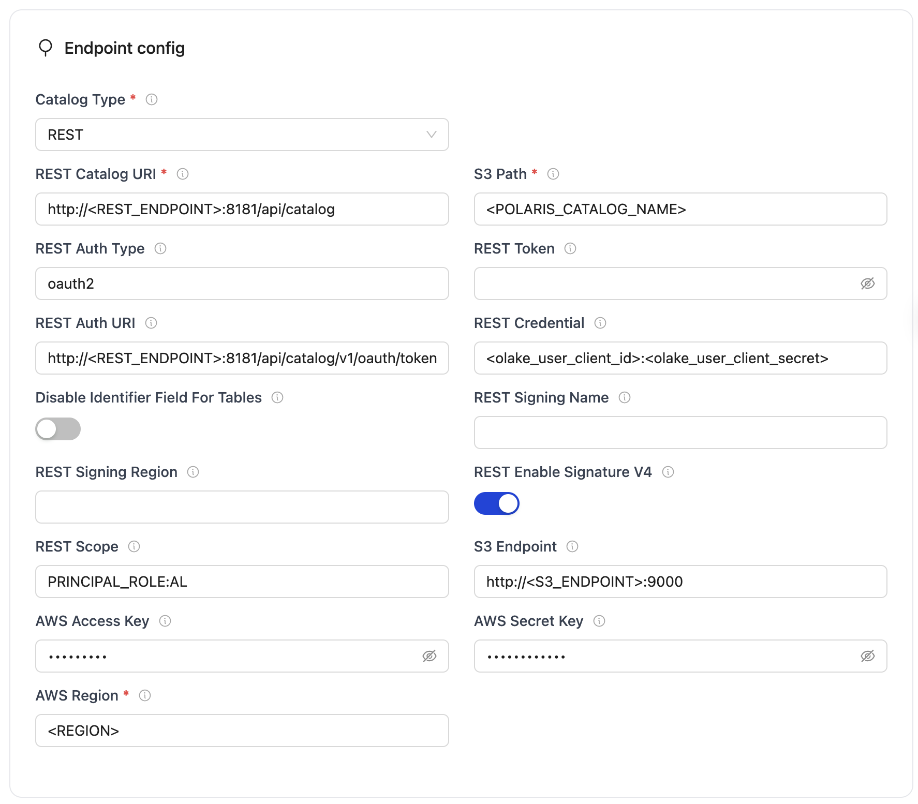Show the AWS Access Key value

coord(429,656)
